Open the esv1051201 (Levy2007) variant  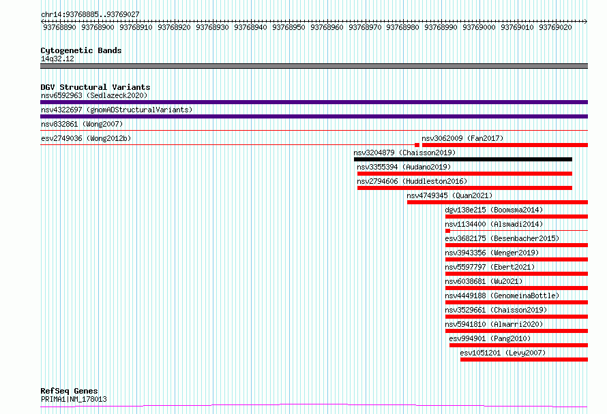[503, 353]
